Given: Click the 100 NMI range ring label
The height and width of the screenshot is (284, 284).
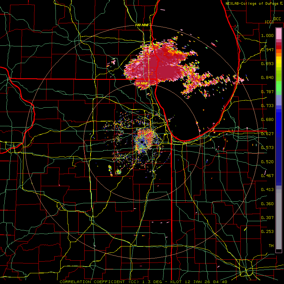Looking at the screenshot, I should [x=142, y=25].
